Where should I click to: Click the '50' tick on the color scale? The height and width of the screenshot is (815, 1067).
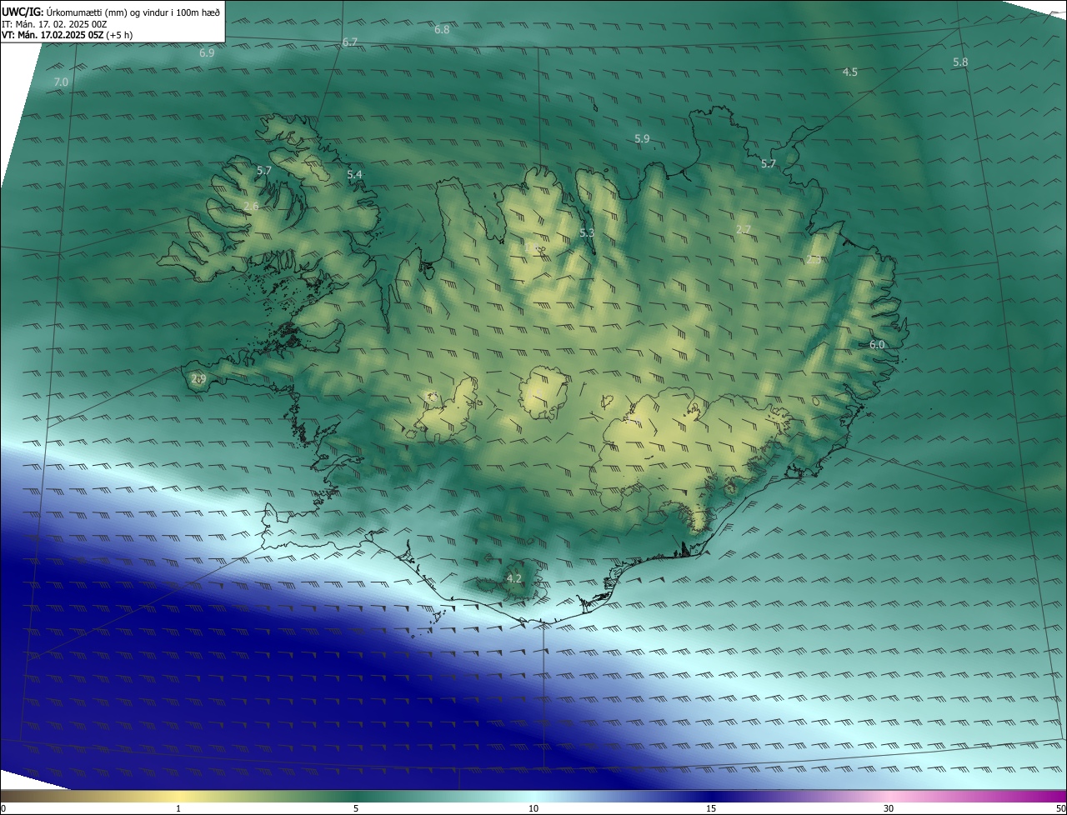click(1061, 809)
